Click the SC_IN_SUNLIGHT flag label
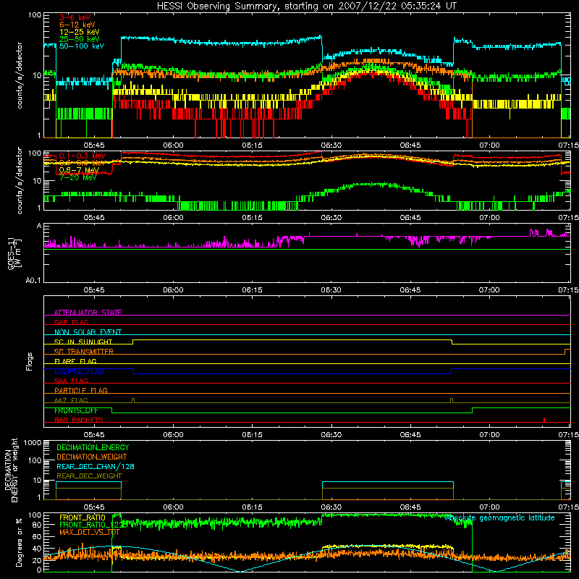Viewport: 579px width, 579px height. click(83, 342)
